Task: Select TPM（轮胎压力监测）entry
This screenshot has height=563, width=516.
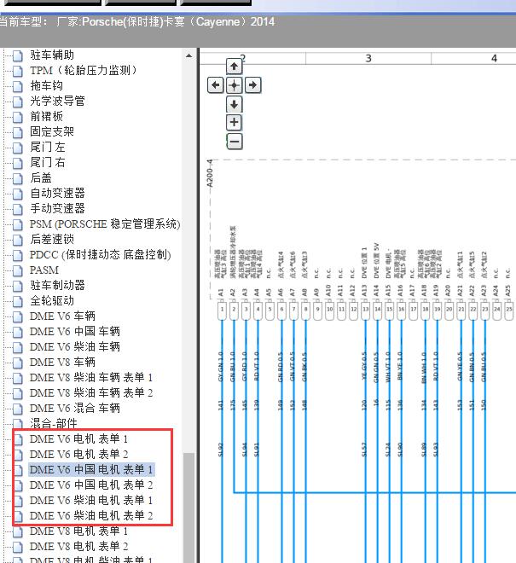Action: (84, 70)
